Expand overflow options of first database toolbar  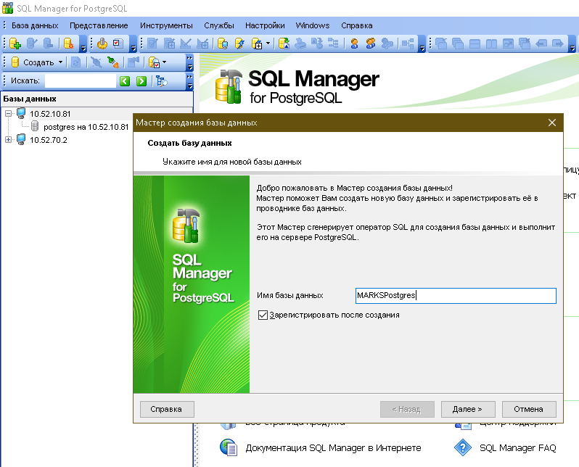point(83,45)
